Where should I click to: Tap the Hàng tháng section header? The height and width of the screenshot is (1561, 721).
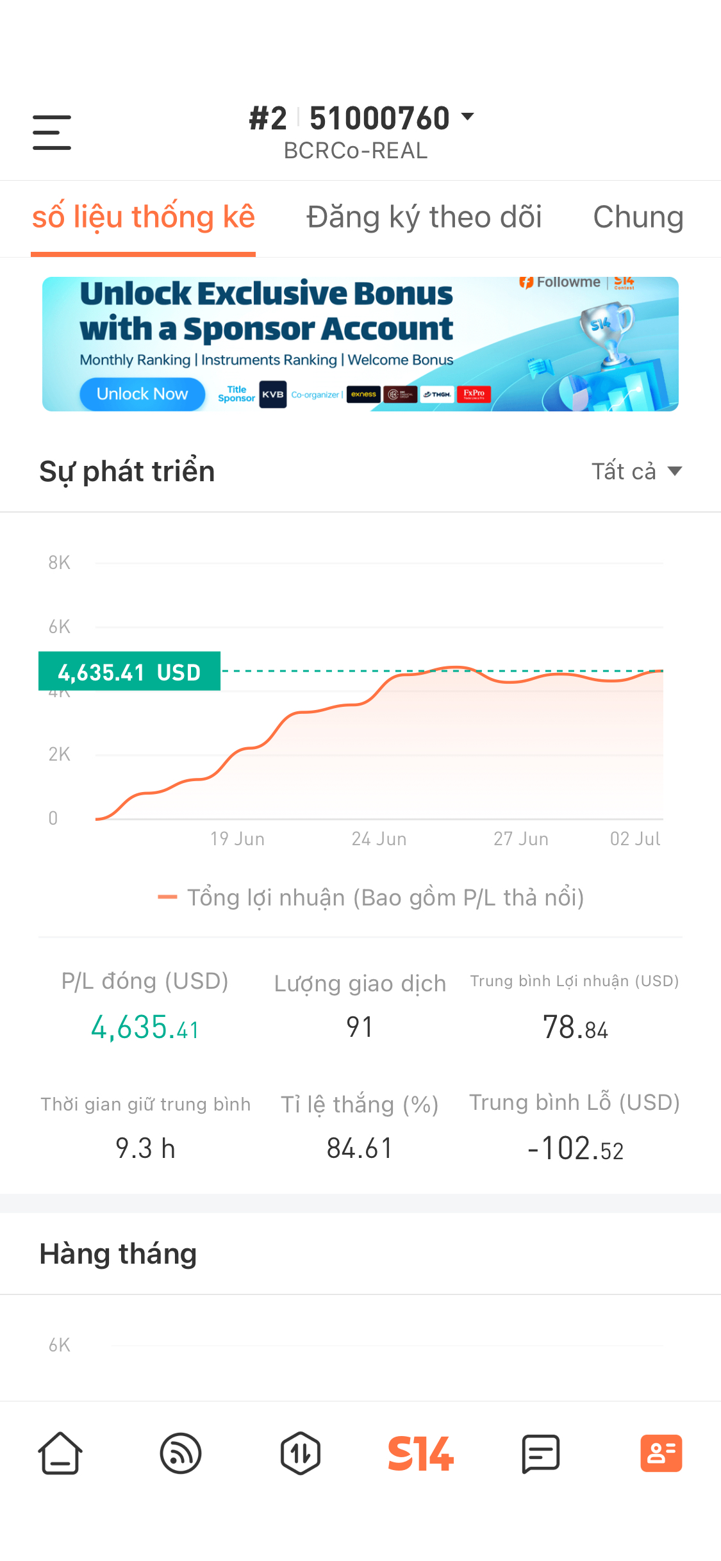pos(118,1253)
